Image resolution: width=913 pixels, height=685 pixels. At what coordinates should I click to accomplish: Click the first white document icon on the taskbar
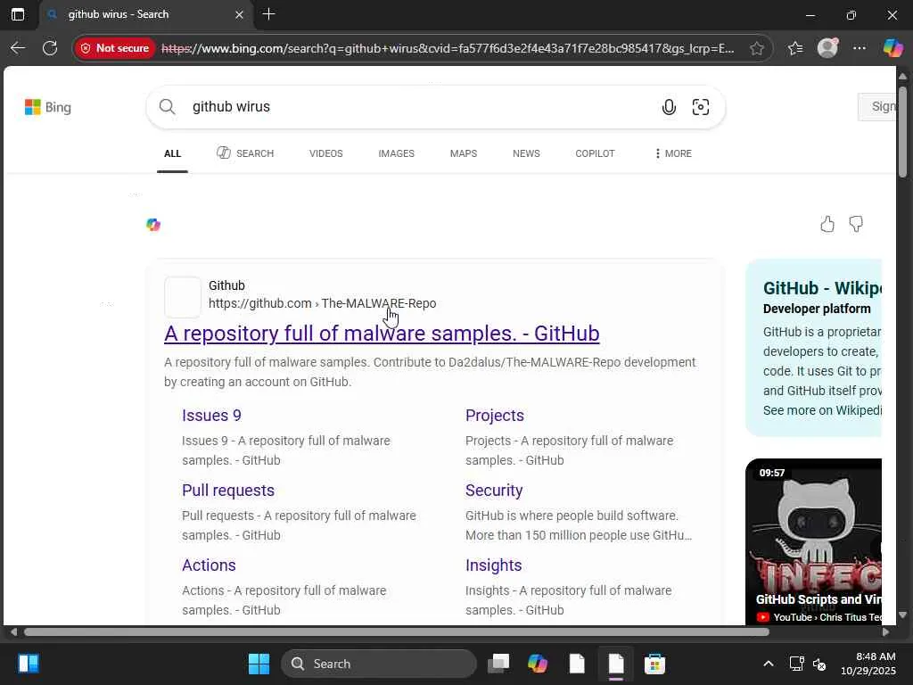click(x=577, y=664)
